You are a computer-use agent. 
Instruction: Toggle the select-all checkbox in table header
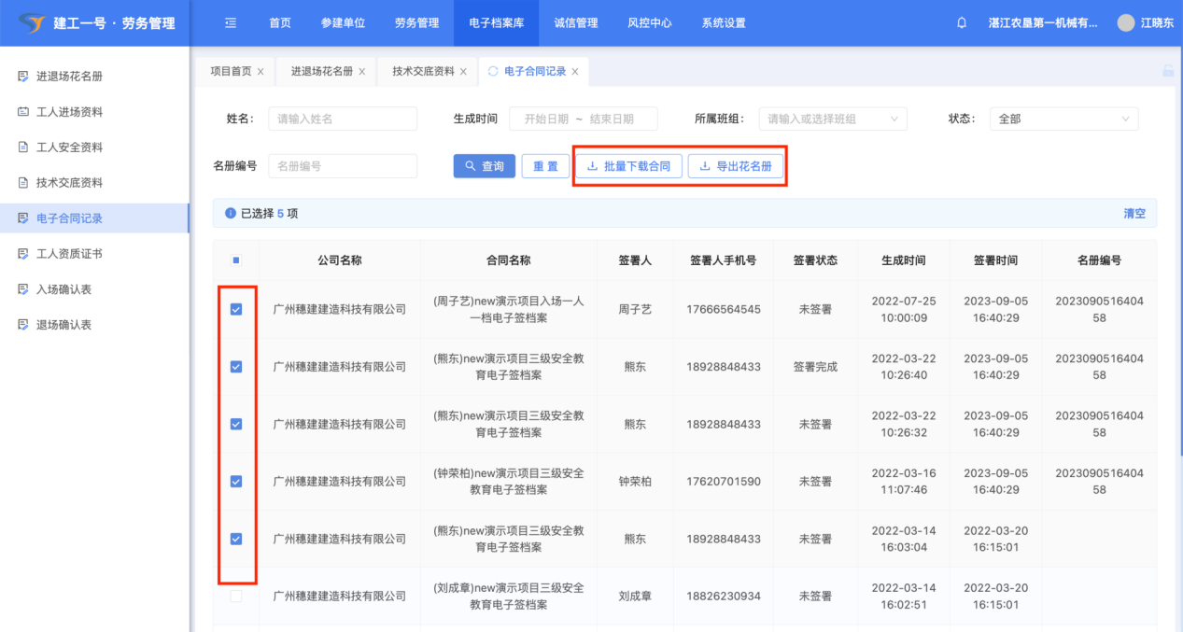coord(236,260)
